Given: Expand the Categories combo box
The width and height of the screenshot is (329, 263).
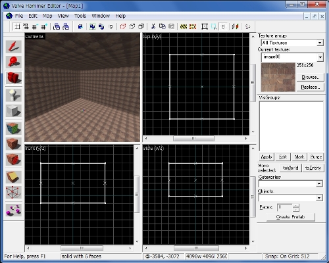Looking at the screenshot, I should (319, 183).
